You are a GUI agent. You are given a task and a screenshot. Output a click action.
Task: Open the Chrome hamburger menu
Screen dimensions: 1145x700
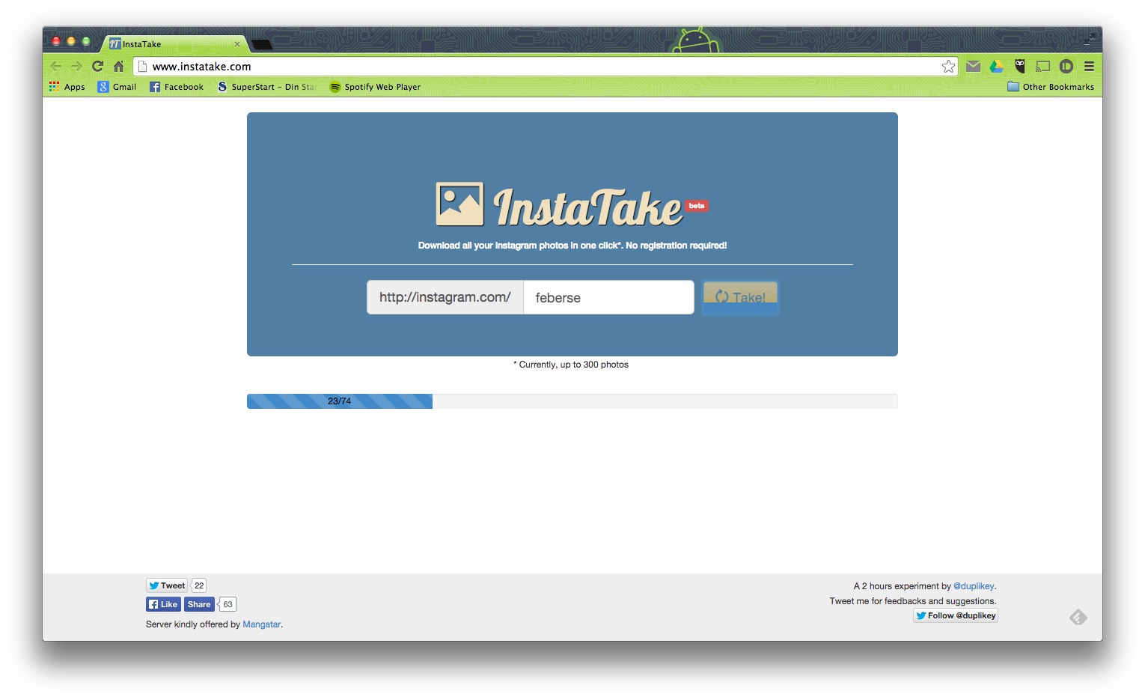click(x=1089, y=66)
